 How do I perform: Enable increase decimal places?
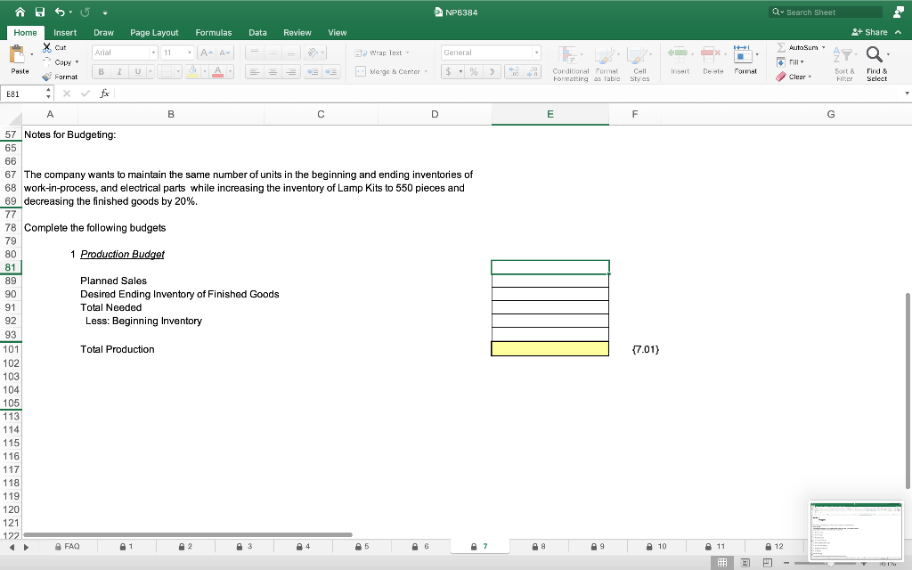coord(514,72)
